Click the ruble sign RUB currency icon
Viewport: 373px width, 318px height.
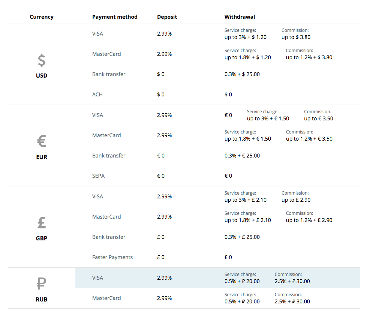click(42, 283)
